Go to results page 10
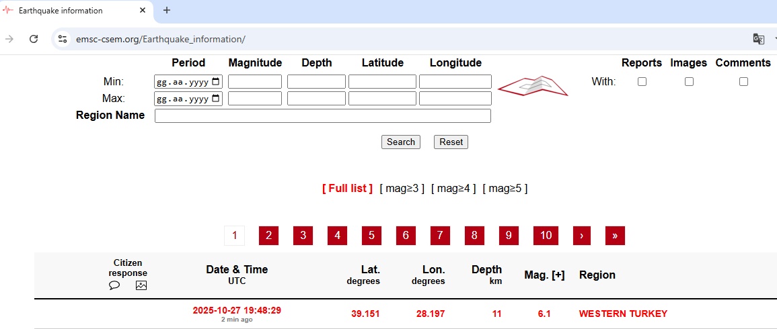The image size is (777, 329). click(x=546, y=236)
